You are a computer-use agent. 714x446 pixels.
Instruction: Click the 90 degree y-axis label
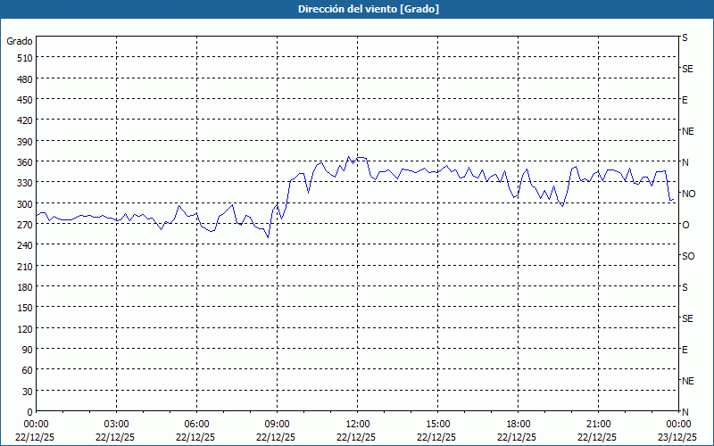point(27,350)
